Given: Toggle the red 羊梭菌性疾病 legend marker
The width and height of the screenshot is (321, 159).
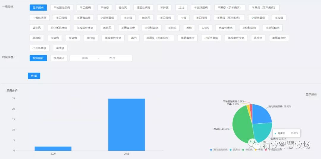Looking at the screenshot, I should [x=266, y=149].
